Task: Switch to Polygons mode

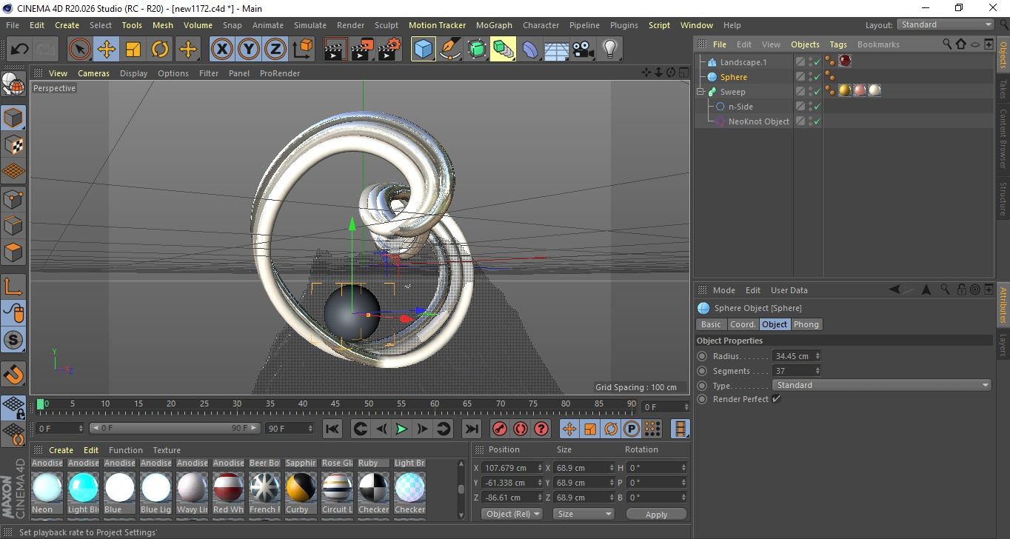Action: pos(13,253)
